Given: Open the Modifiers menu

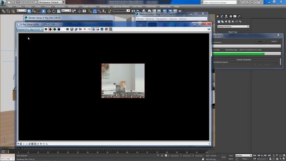Looking at the screenshot, I should [x=59, y=7].
